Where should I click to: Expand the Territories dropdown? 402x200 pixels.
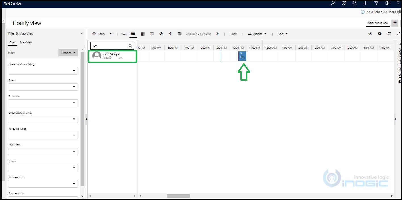pyautogui.click(x=43, y=103)
